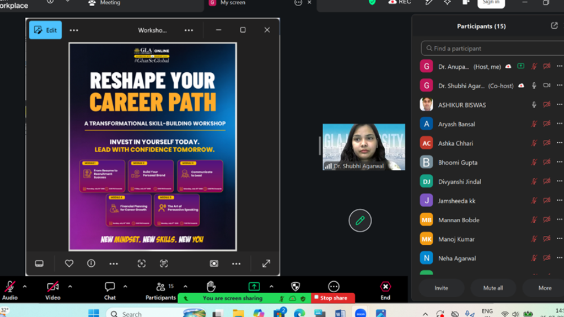
Task: Pop out the Participants panel
Action: tap(554, 26)
